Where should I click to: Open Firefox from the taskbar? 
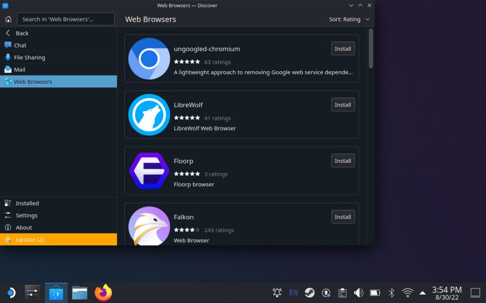(103, 293)
